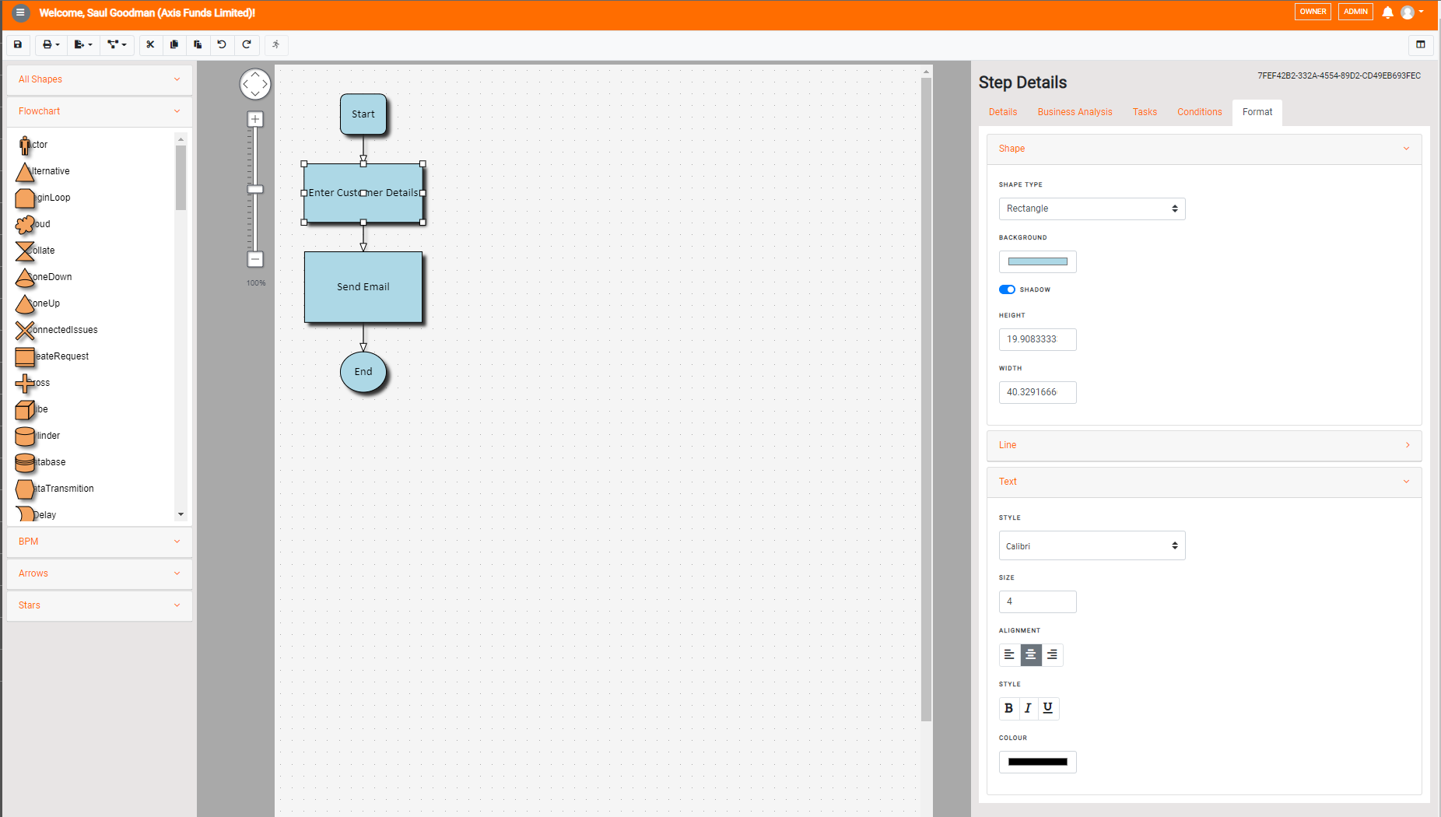Run the process simulation
Screen dimensions: 1441x817
point(275,45)
